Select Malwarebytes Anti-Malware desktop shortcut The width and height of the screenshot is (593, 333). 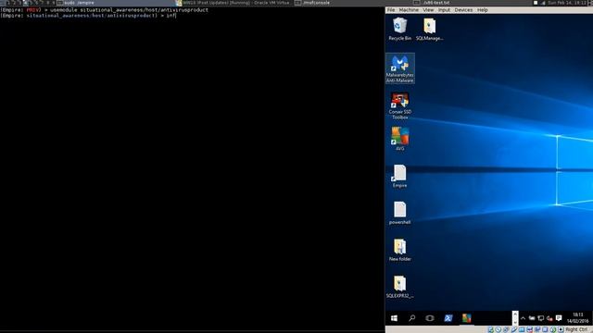tap(399, 68)
